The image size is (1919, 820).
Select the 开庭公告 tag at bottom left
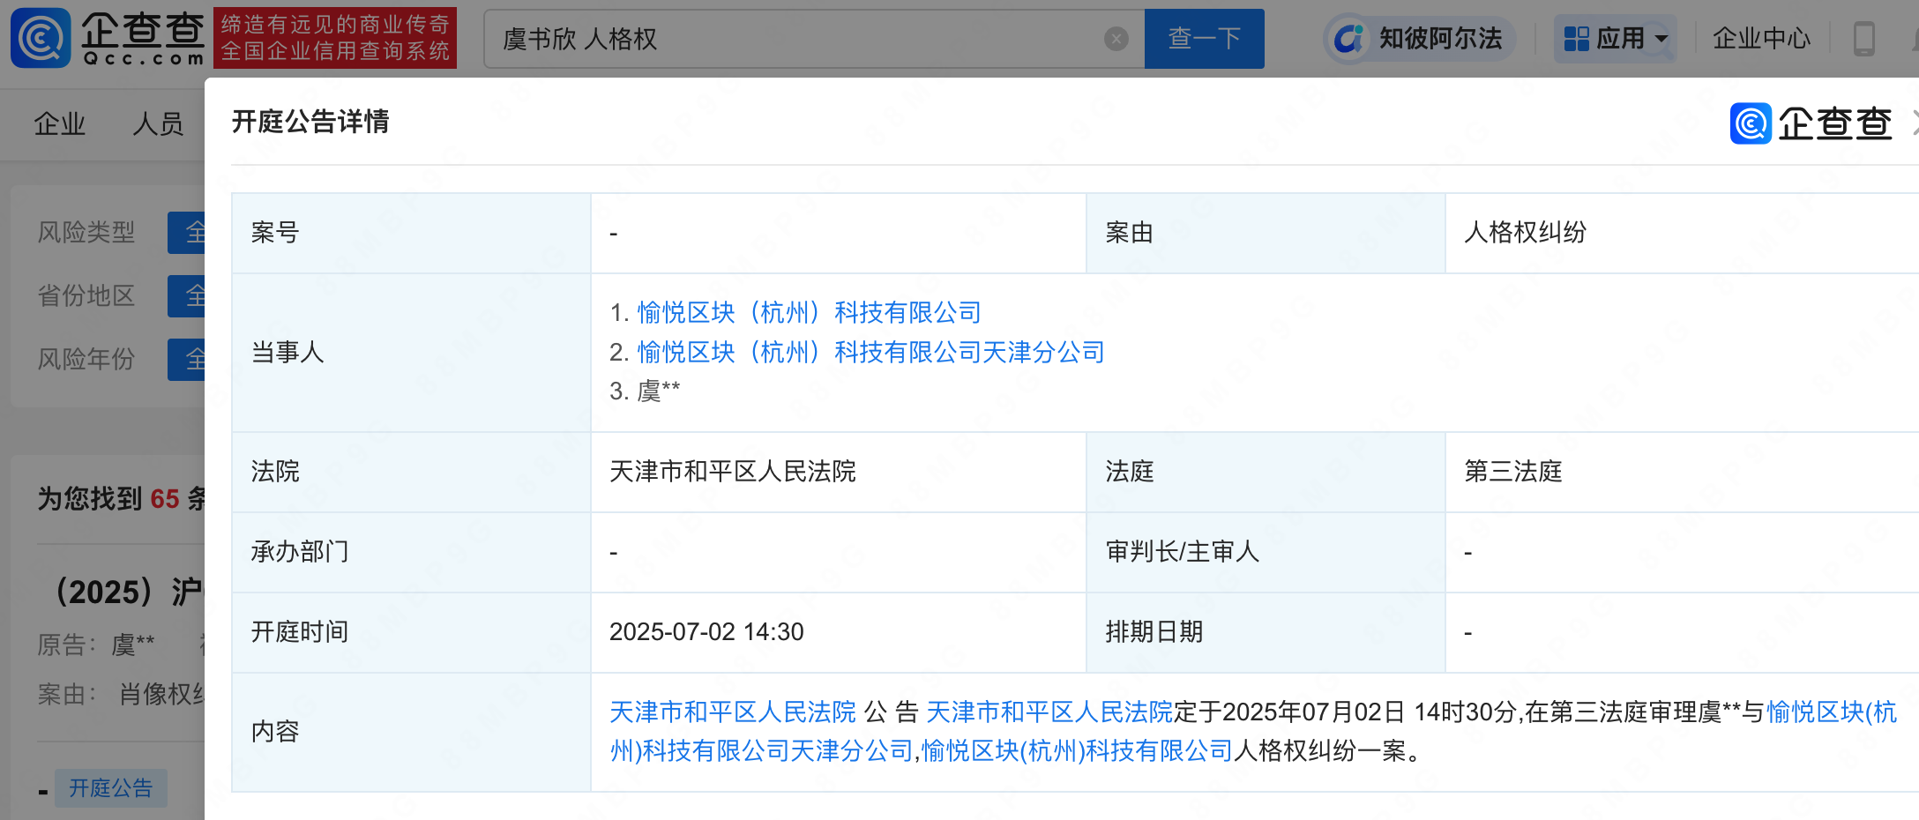110,787
